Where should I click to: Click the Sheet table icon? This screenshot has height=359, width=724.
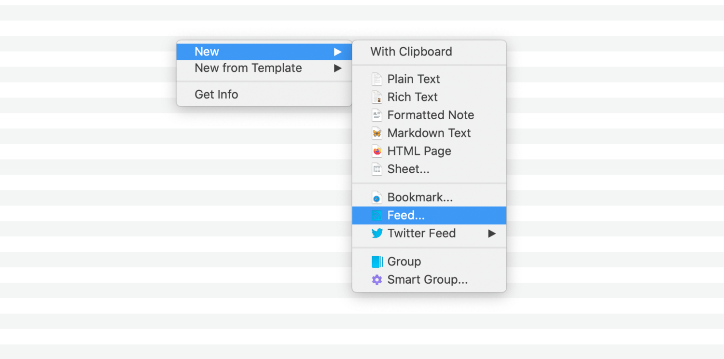click(x=377, y=169)
